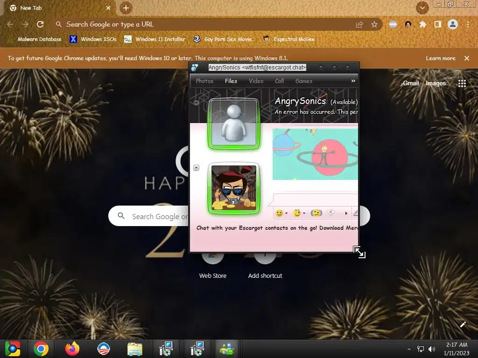
Task: Open Chrome three-dot menu
Action: 468,24
